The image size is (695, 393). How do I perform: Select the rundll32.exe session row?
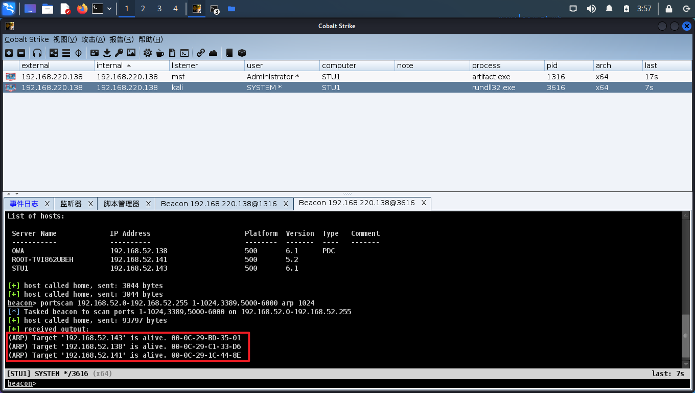[x=347, y=88]
